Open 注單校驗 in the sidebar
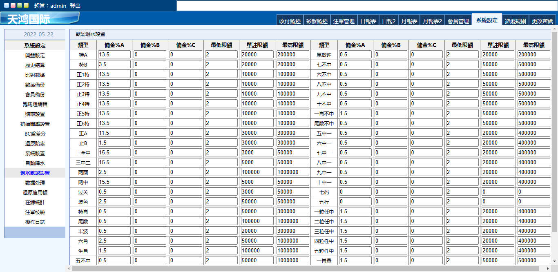The width and height of the screenshot is (558, 272). coord(35,212)
